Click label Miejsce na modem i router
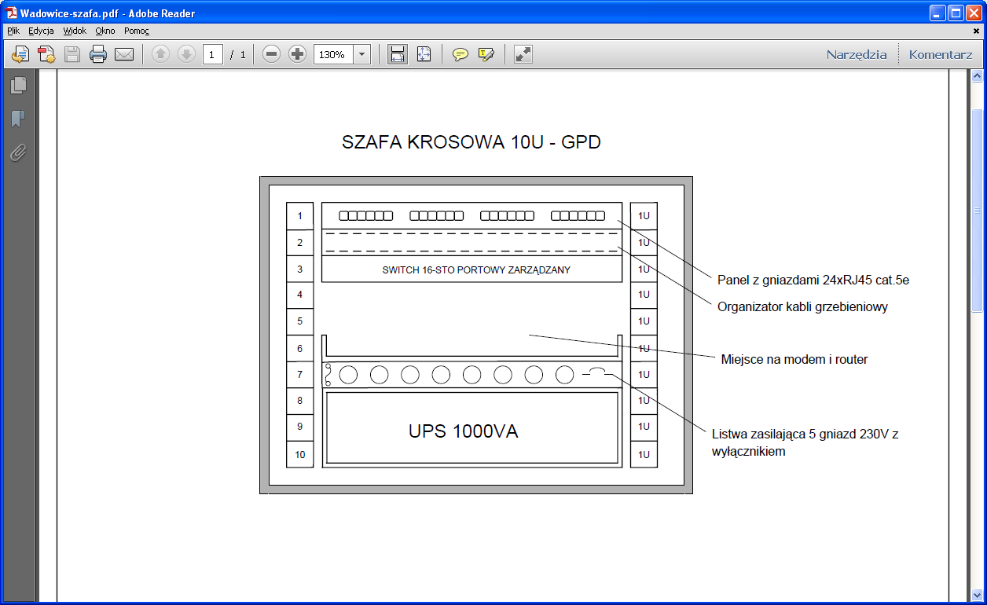The image size is (987, 605). coord(794,359)
